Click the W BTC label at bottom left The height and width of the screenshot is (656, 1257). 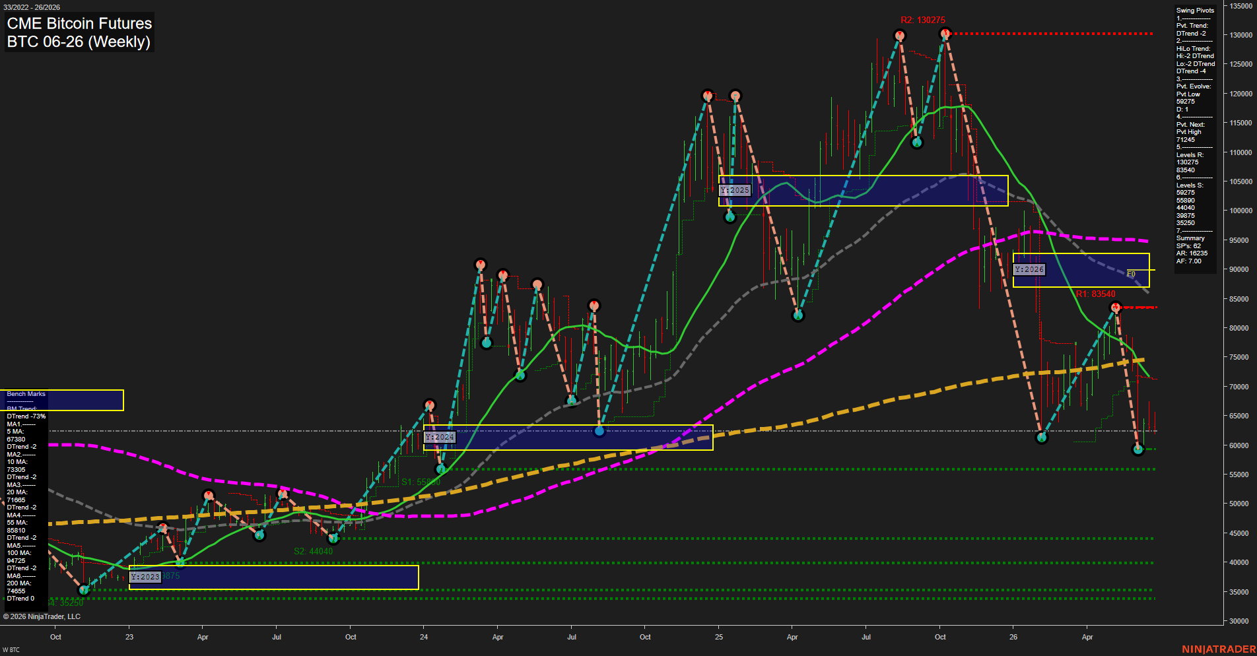[11, 650]
